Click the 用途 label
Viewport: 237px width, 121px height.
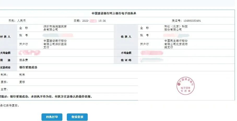[x=5, y=60]
